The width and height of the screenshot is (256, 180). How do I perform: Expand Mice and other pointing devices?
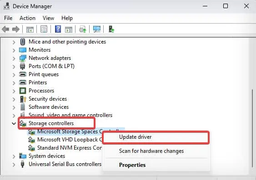pos(14,42)
